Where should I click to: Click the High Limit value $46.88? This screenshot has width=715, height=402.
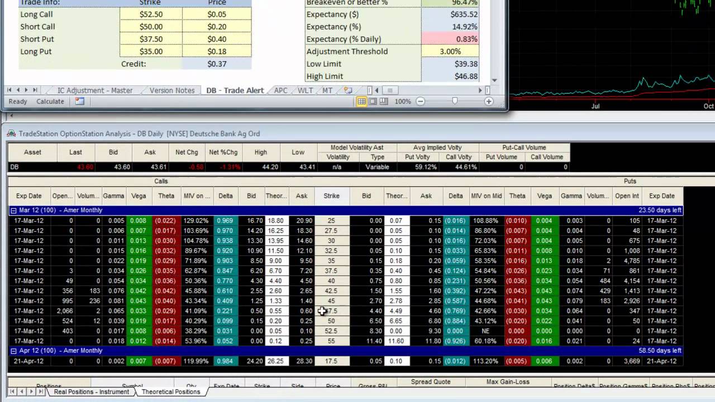(450, 76)
